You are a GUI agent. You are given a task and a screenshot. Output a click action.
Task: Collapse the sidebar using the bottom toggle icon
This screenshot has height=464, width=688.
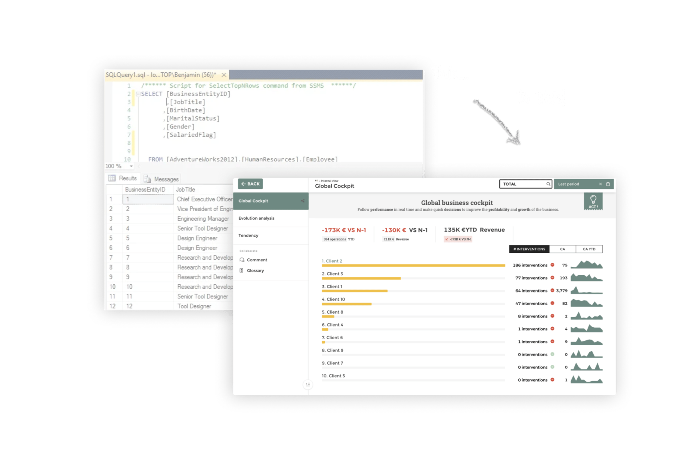click(x=308, y=384)
